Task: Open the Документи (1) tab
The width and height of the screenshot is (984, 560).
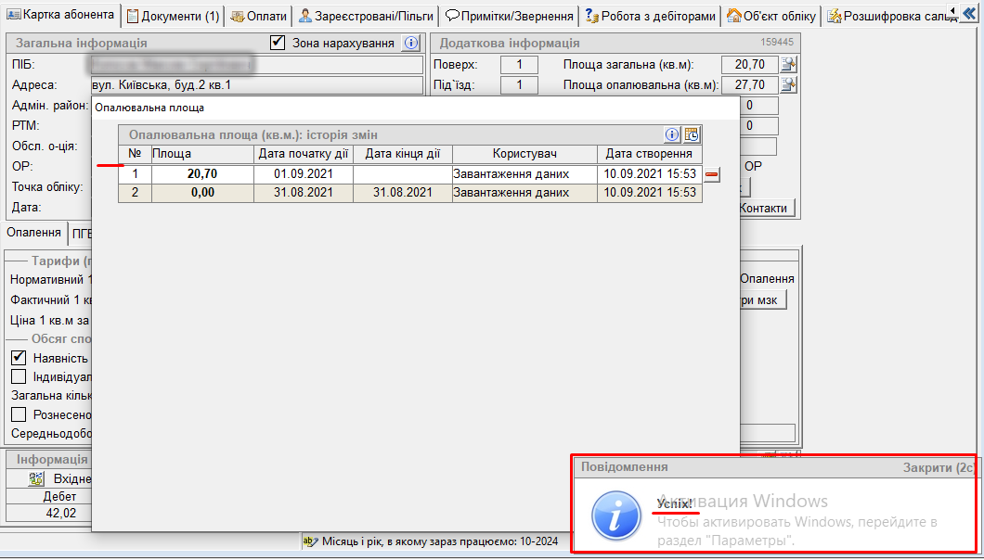Action: (x=174, y=16)
